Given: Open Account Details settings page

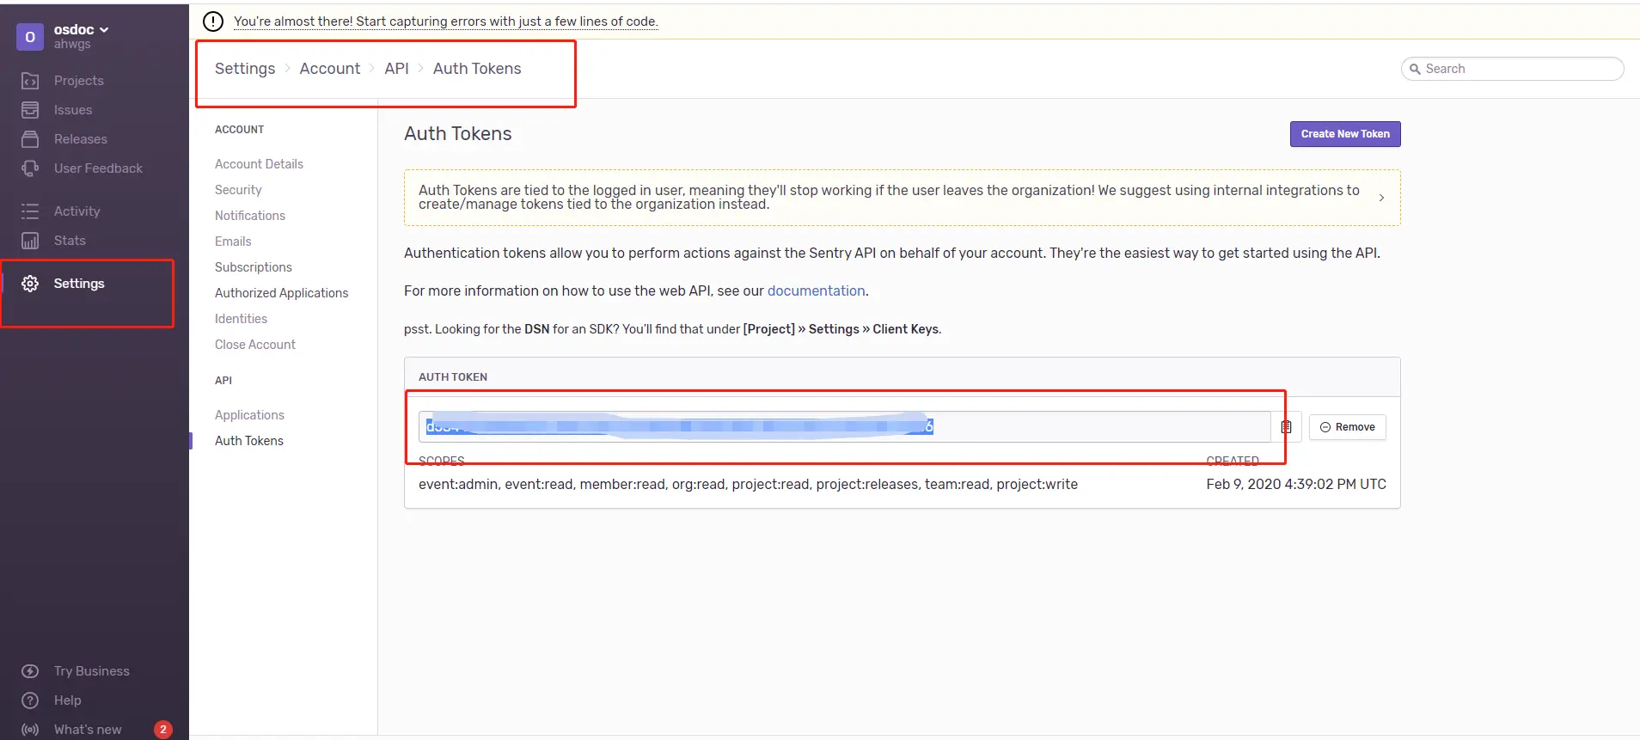Looking at the screenshot, I should [259, 164].
